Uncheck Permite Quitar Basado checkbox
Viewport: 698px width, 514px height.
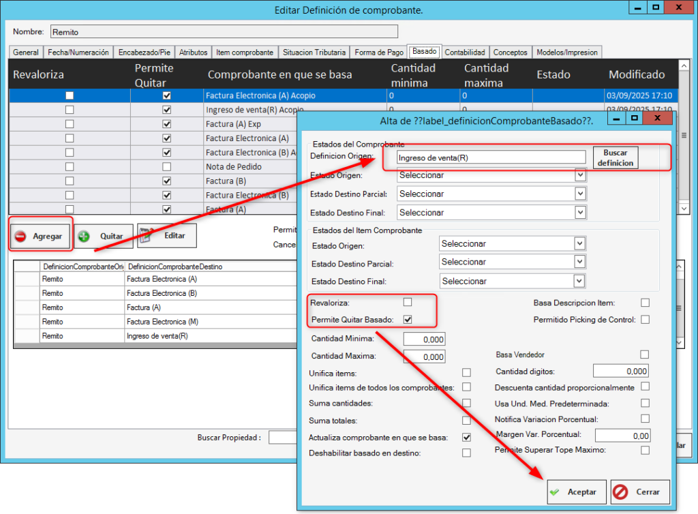(x=408, y=319)
